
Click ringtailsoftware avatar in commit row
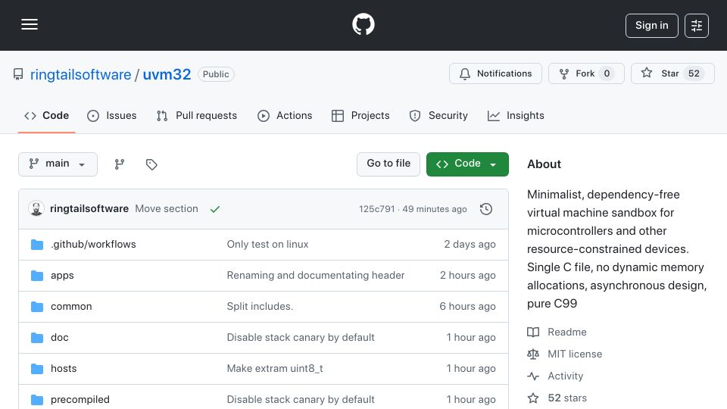click(x=36, y=209)
